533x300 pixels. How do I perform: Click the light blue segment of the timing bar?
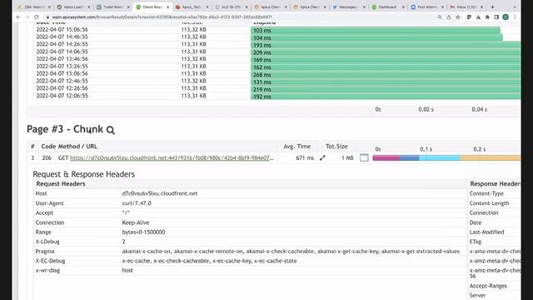[x=440, y=157]
